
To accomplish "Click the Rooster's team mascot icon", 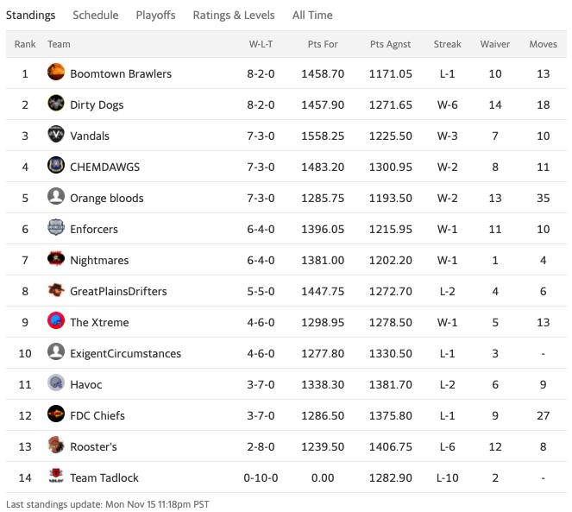I will click(x=56, y=445).
